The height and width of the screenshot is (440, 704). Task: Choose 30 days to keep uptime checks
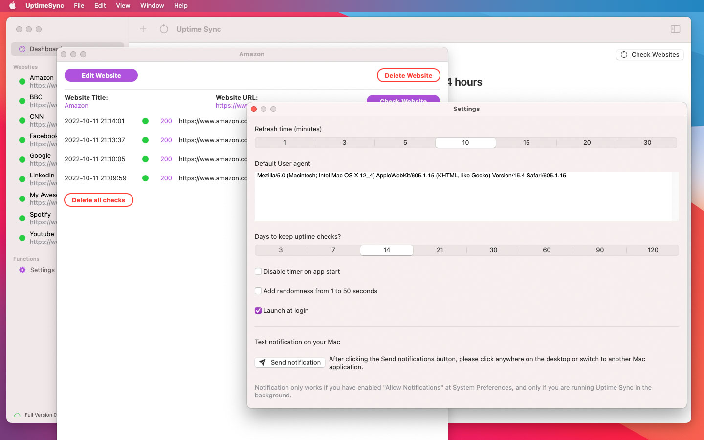[x=493, y=250]
